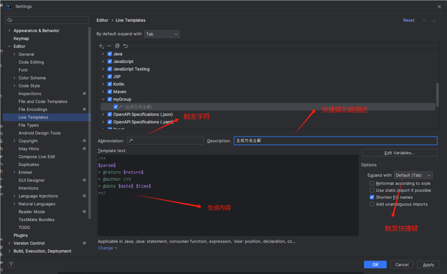447x274 pixels.
Task: Enable Reformat according to style
Action: (372, 183)
